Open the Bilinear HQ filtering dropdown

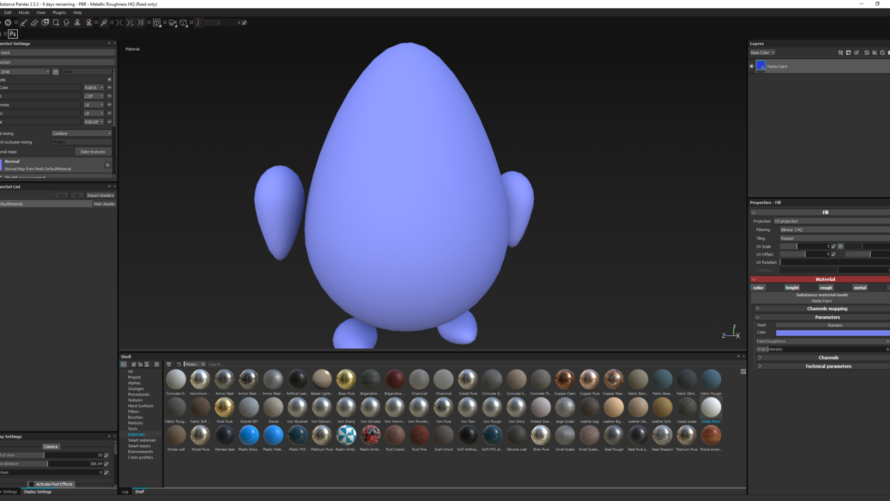pos(834,230)
